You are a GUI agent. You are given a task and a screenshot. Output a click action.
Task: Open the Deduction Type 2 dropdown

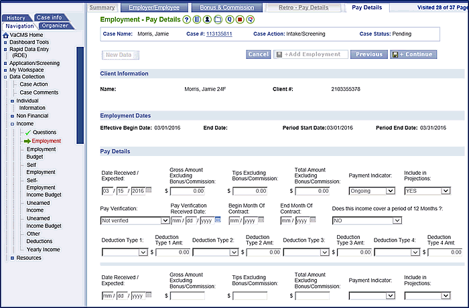[216, 252]
